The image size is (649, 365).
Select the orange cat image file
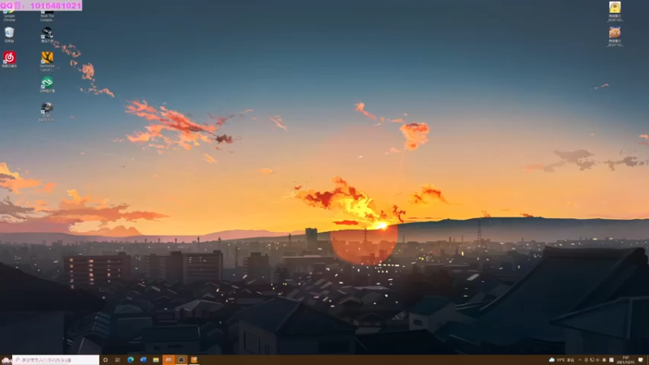pyautogui.click(x=615, y=36)
